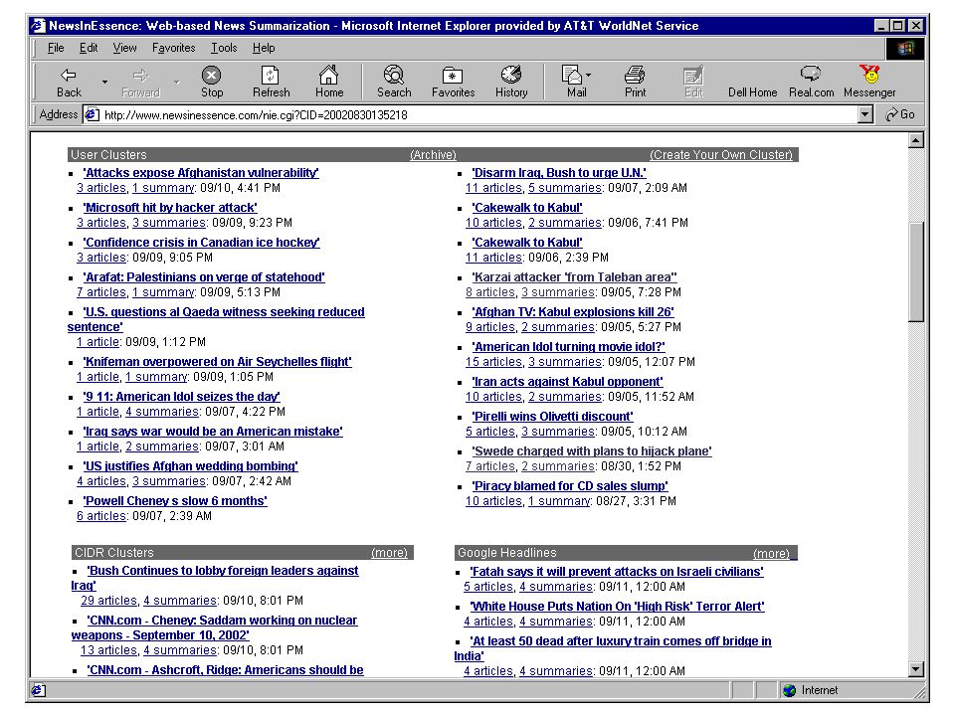Click the Windows logo throbber

[x=905, y=48]
